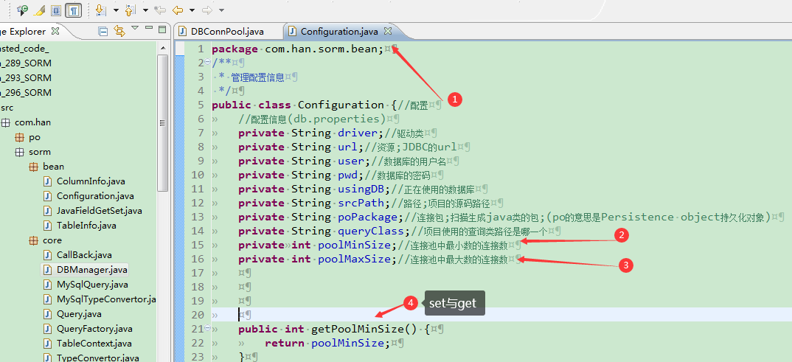Open Configuration.java in Package Explorer tree
This screenshot has height=362, width=792.
point(95,196)
